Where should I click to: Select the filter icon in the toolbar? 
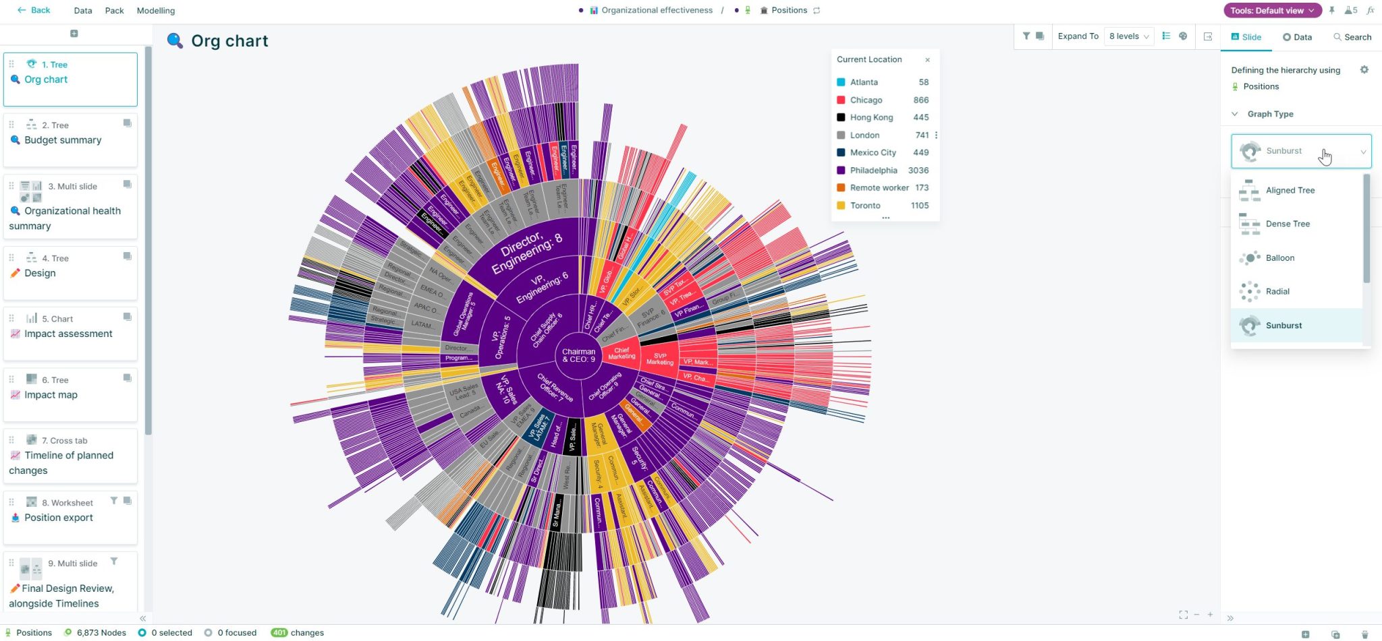(x=1026, y=36)
